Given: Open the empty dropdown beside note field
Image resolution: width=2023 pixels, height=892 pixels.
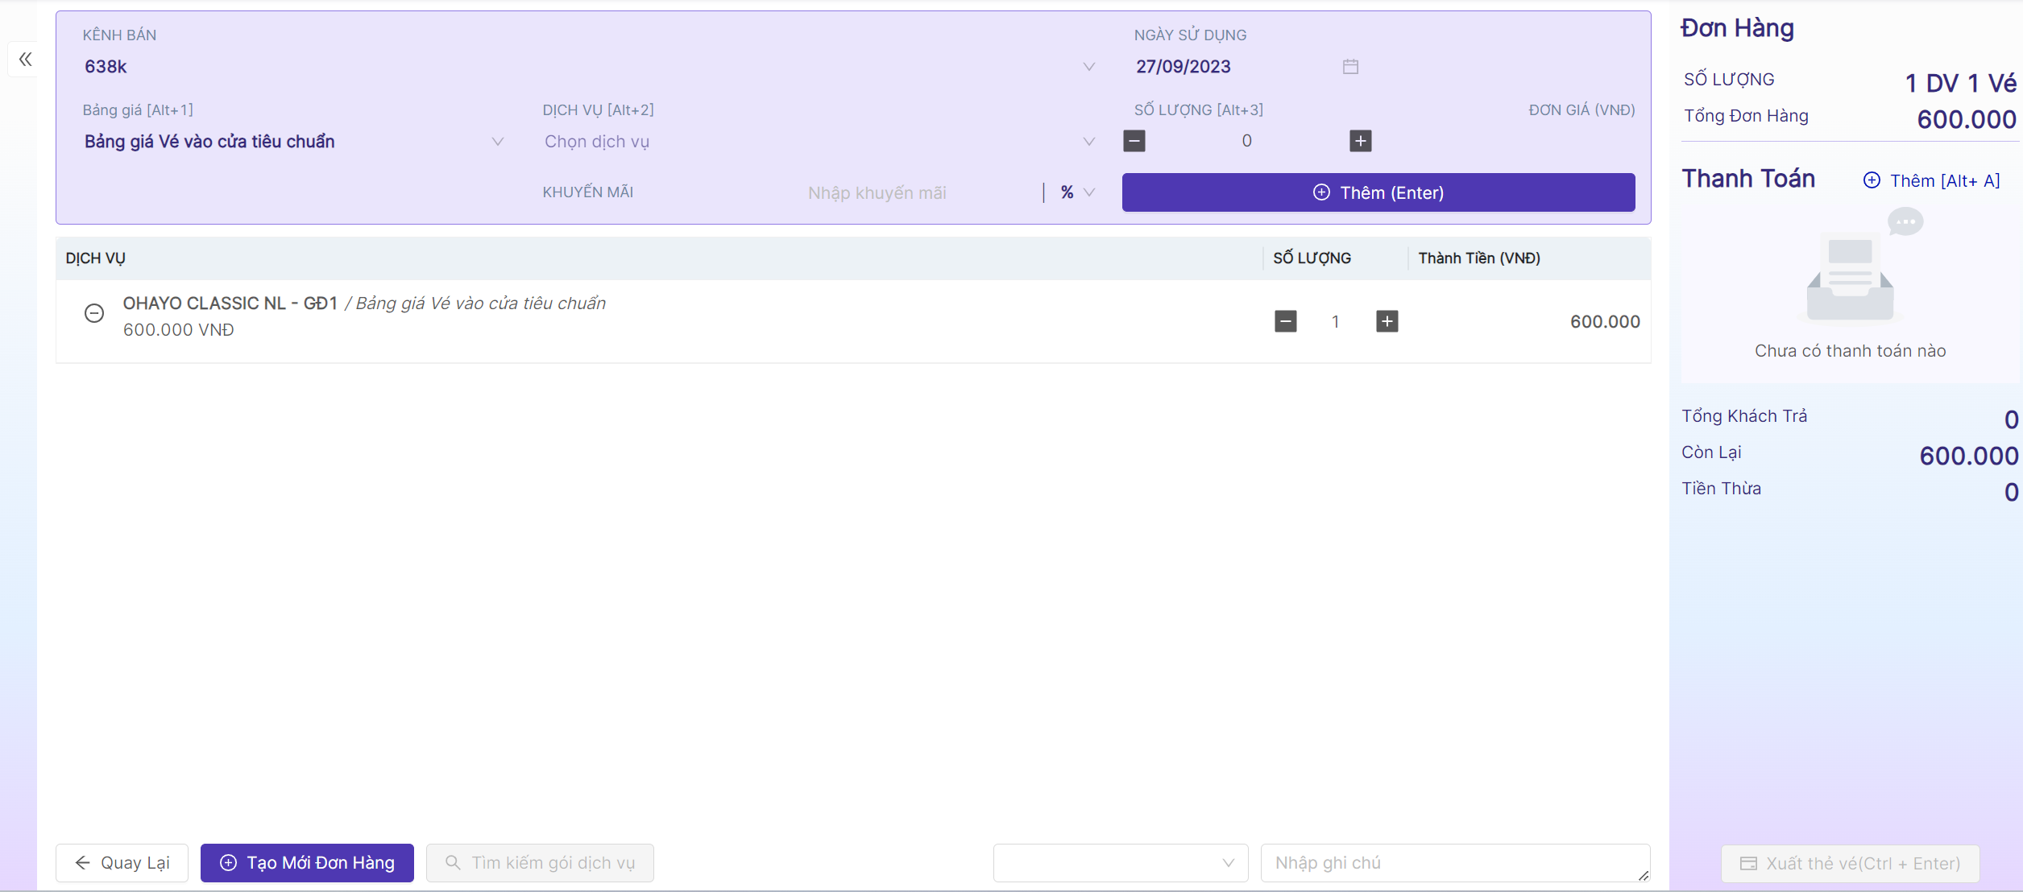Looking at the screenshot, I should click(1120, 863).
